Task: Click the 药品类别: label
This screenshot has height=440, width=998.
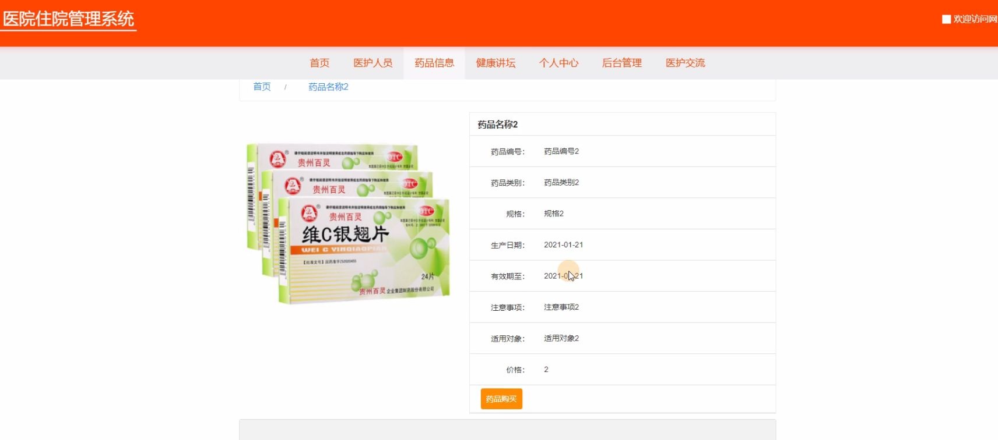Action: (508, 183)
